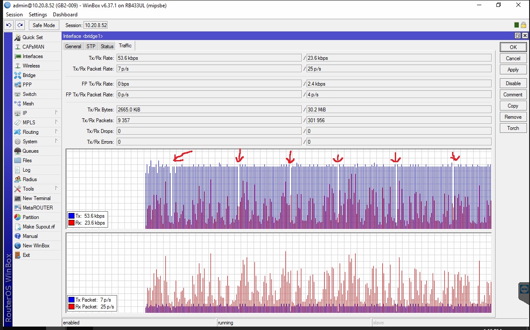Screen dimensions: 530x330
Task: Switch to the Status tab
Action: coord(107,46)
